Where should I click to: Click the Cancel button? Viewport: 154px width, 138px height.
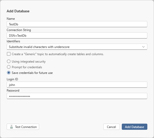(112, 127)
